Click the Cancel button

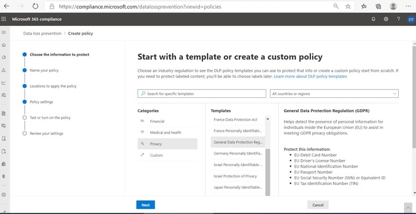click(318, 205)
